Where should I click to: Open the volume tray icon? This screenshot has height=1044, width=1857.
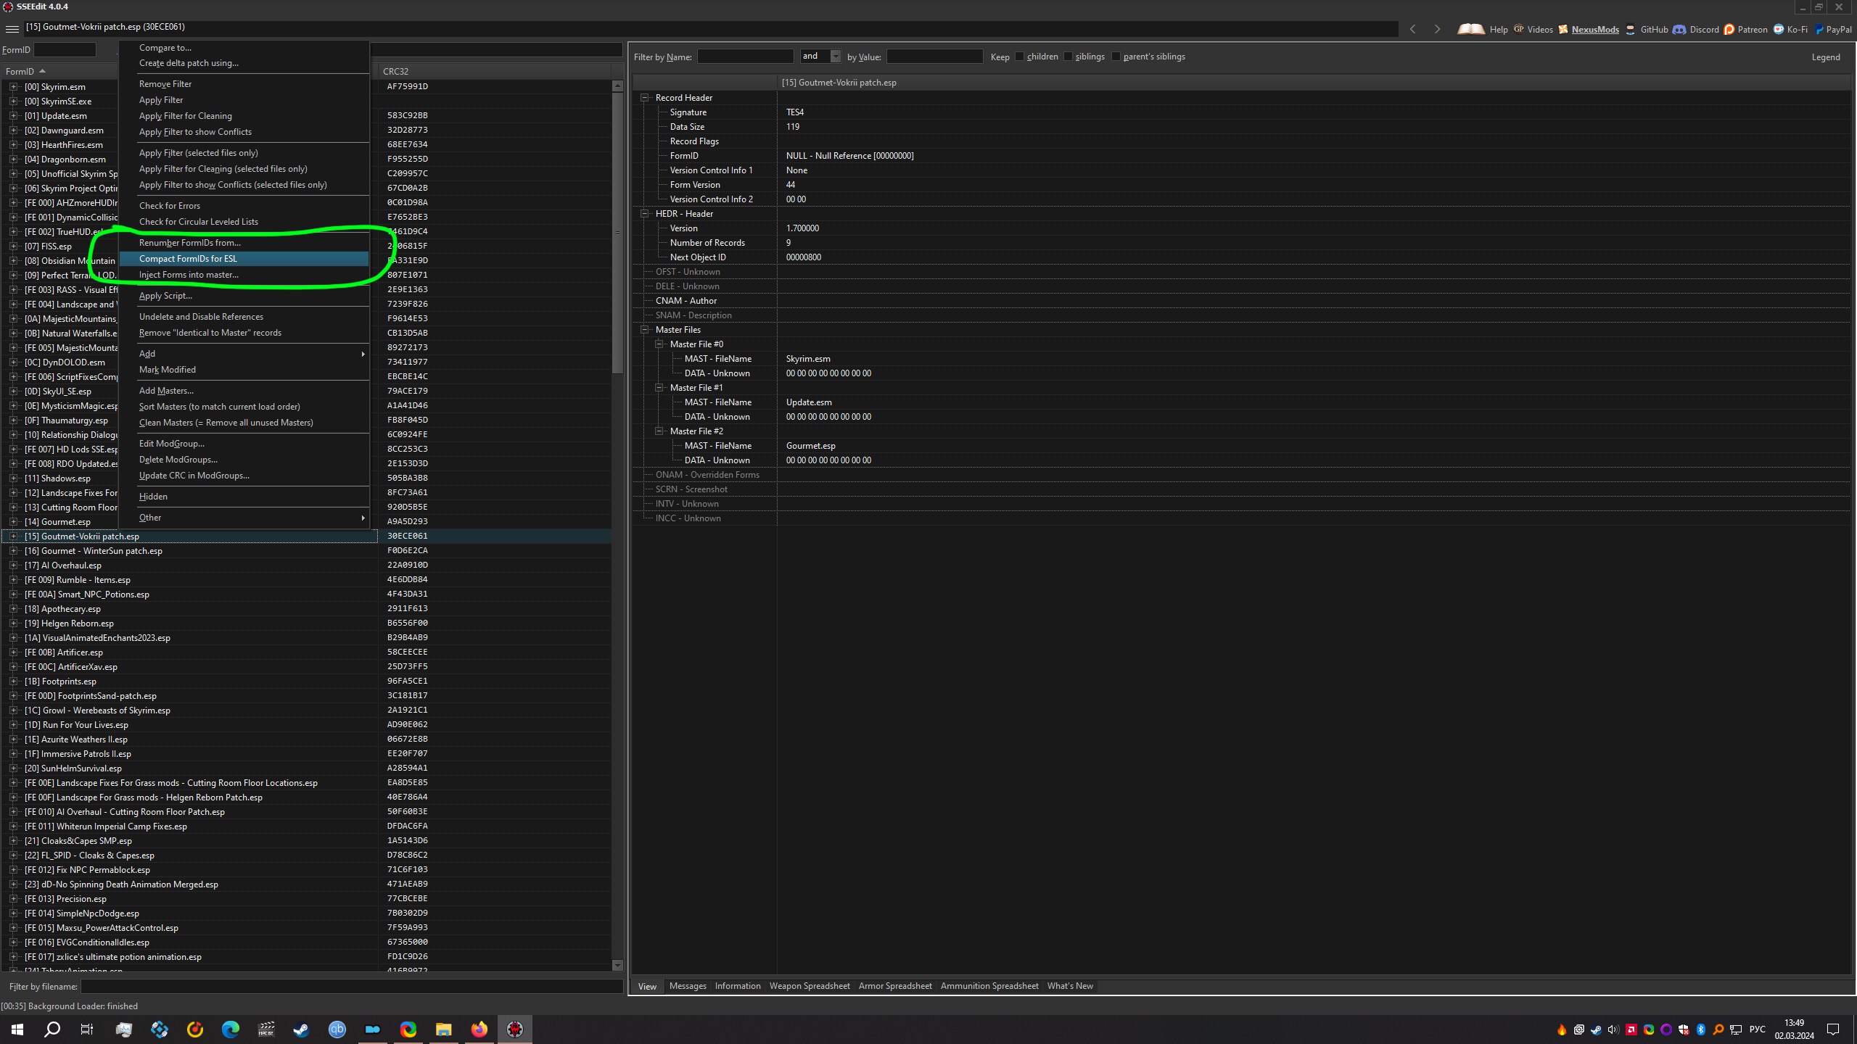tap(1613, 1029)
